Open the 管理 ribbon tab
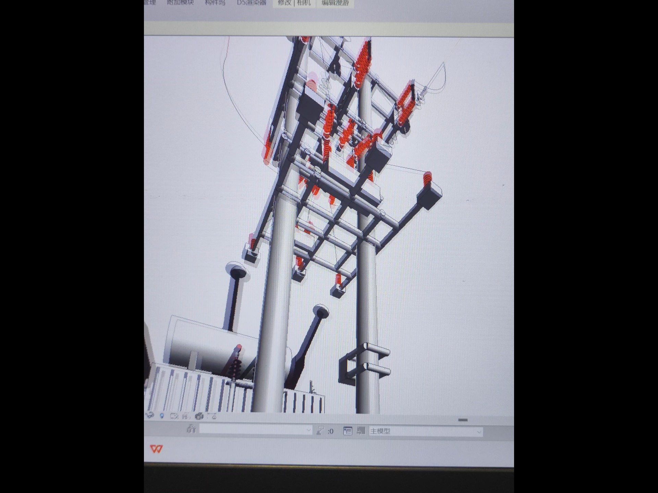 pos(150,3)
